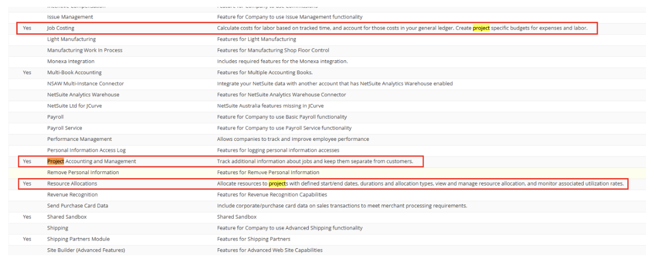Select the Multi-Book Accounting feature name

75,73
